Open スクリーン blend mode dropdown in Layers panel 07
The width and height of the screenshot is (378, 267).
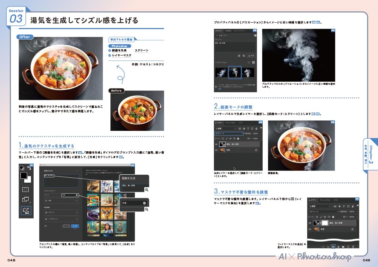(323, 211)
